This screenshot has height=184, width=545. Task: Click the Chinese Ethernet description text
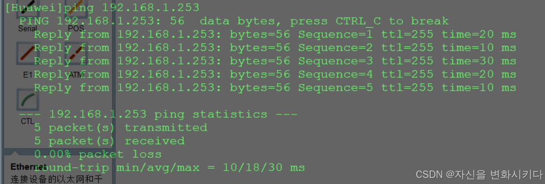56,179
